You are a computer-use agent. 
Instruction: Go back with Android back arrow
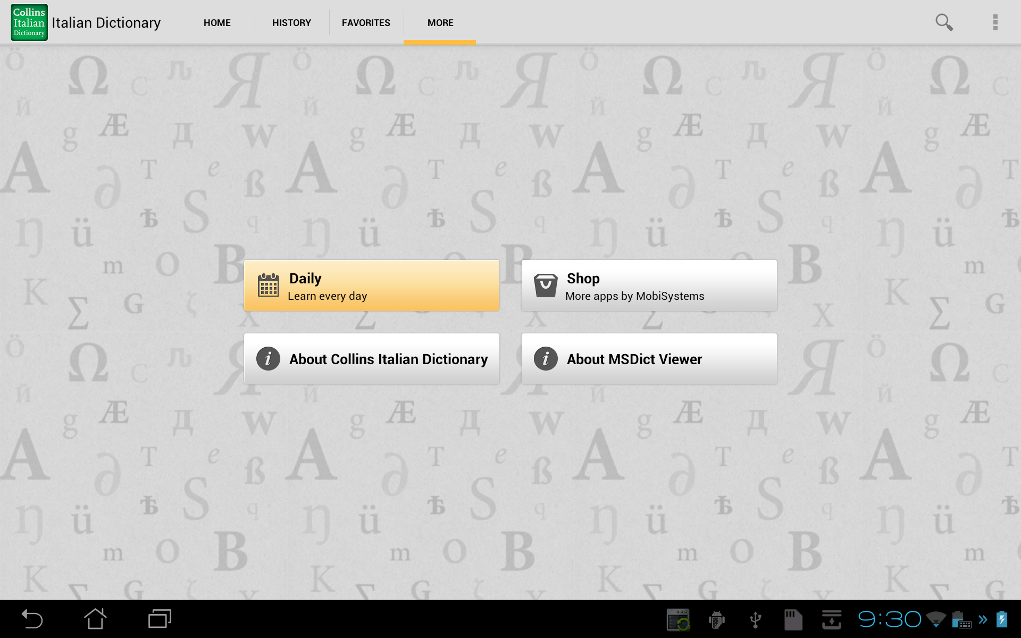pyautogui.click(x=32, y=619)
